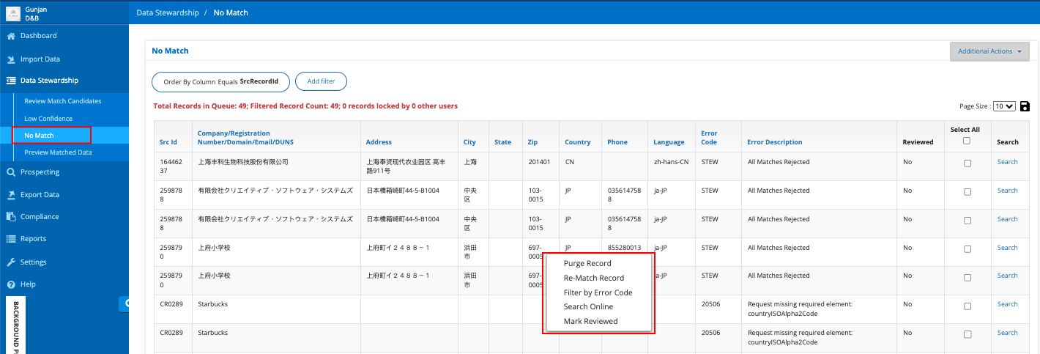1040x354 pixels.
Task: Choose Purge Record from the context menu
Action: (587, 263)
